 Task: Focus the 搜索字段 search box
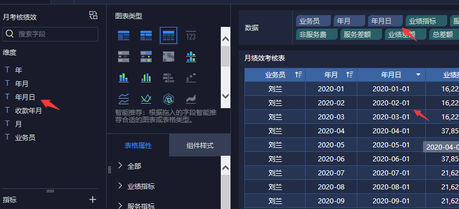[51, 34]
